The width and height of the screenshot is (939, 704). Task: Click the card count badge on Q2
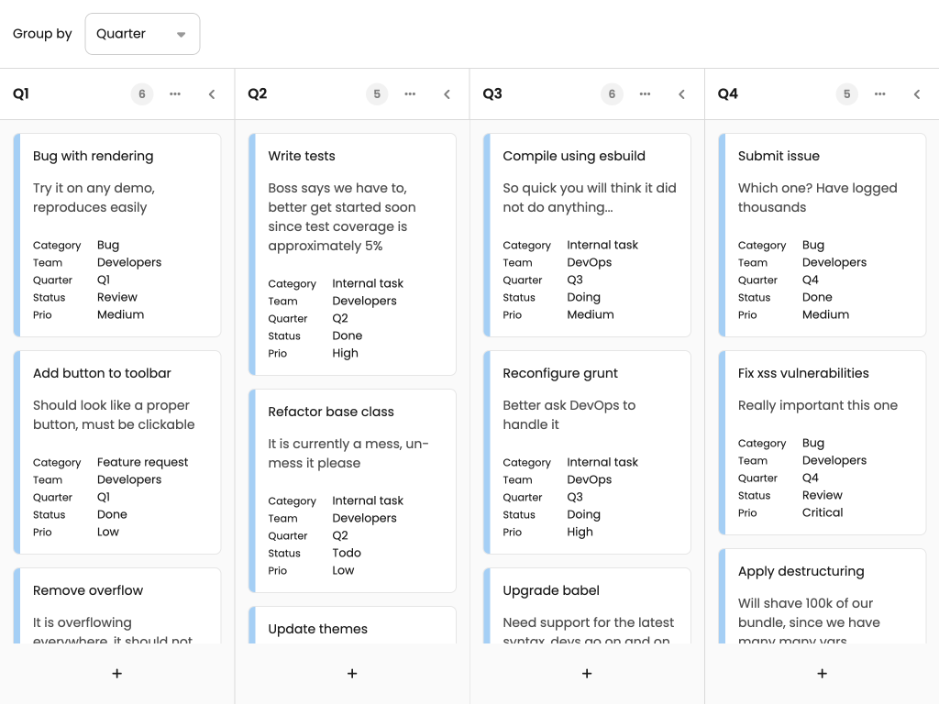tap(377, 93)
